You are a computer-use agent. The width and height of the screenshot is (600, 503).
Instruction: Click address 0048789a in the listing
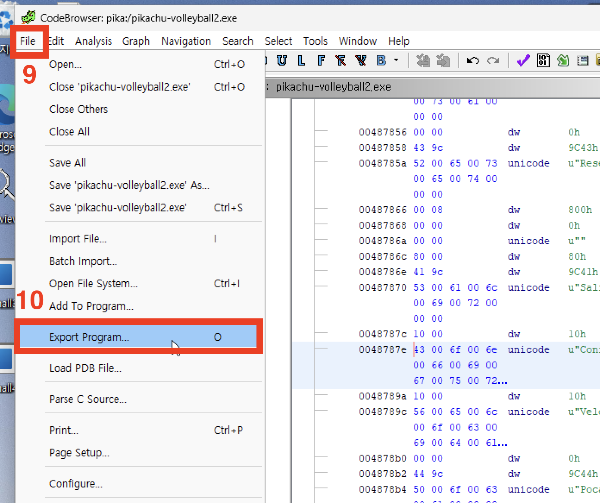coord(383,396)
